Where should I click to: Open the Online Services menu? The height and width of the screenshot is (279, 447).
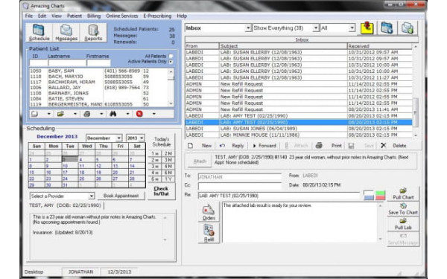pyautogui.click(x=121, y=16)
